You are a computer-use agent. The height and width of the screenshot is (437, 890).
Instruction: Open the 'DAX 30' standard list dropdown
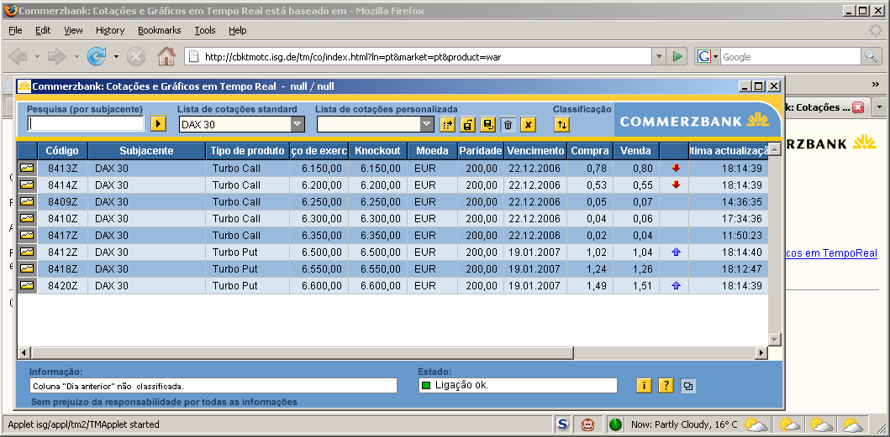coord(298,125)
